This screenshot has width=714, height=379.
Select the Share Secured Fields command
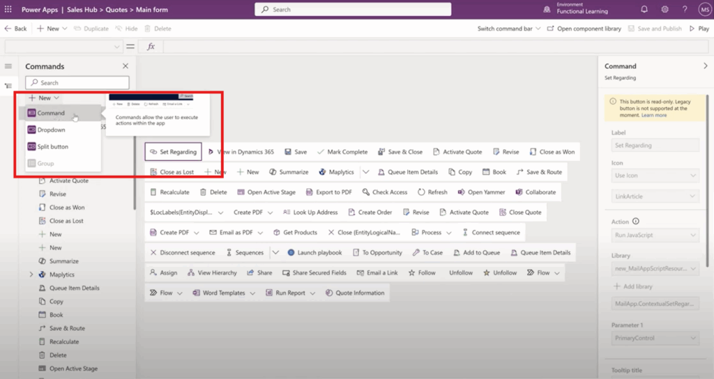(x=314, y=272)
